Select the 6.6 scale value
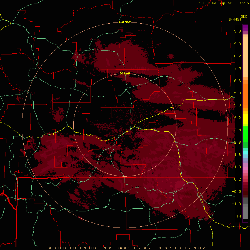 [237, 81]
